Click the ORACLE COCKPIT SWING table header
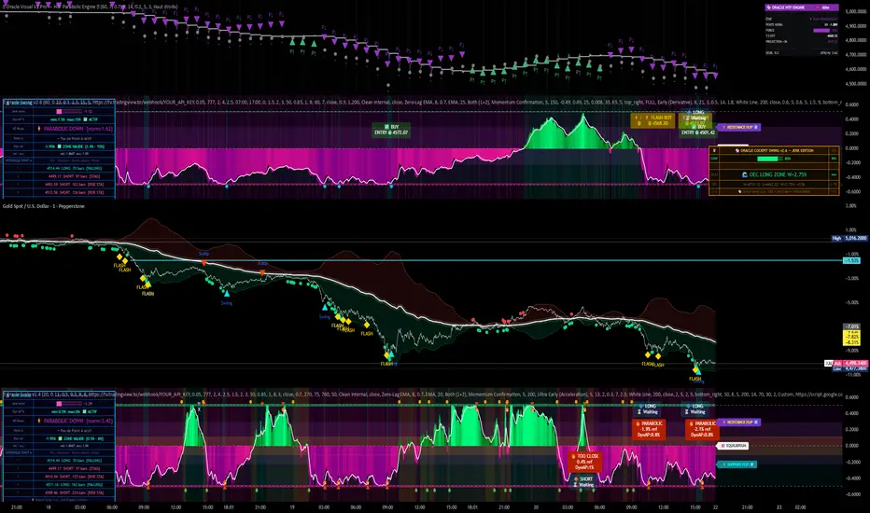The image size is (870, 513). point(774,150)
